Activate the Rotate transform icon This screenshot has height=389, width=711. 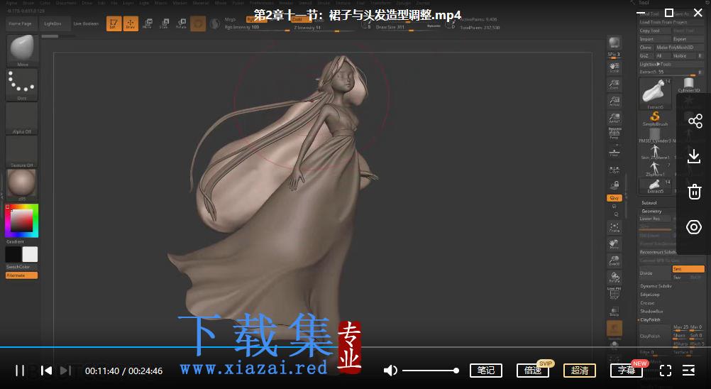pos(181,23)
